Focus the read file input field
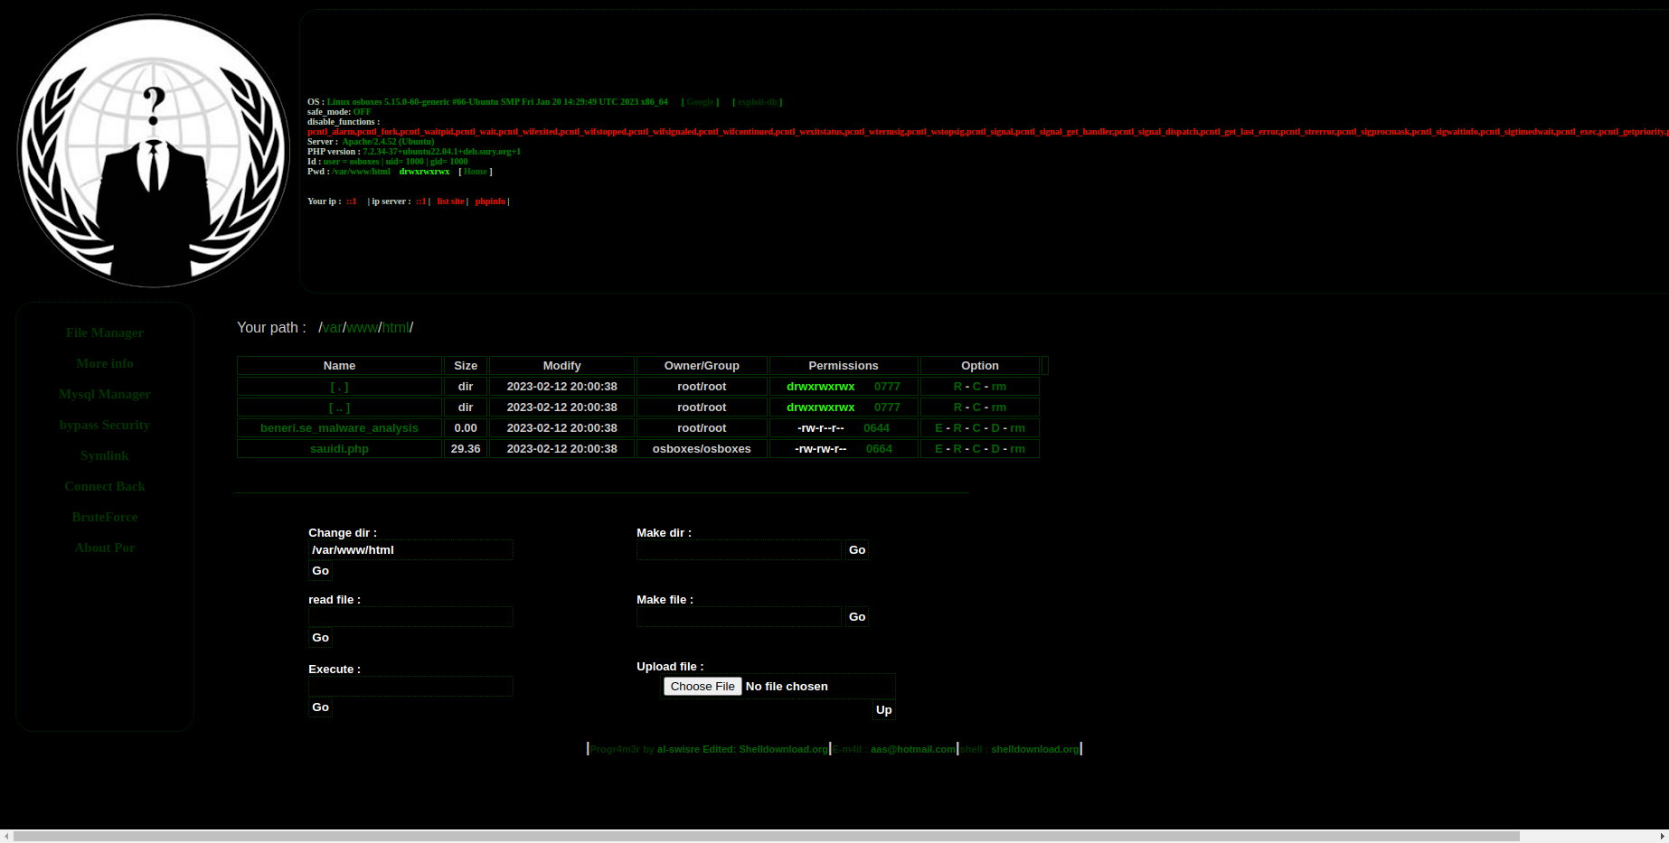This screenshot has width=1669, height=843. click(x=410, y=617)
